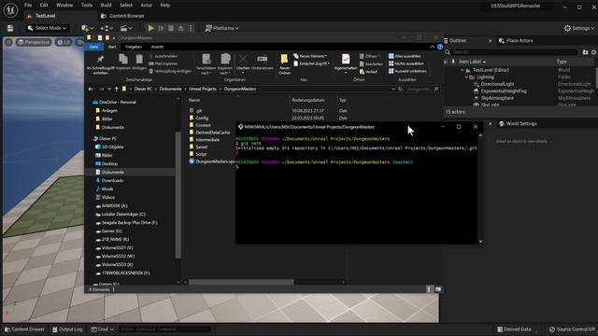Select SkyAtmosphere in the Outliner
Image resolution: width=598 pixels, height=336 pixels.
[x=497, y=98]
